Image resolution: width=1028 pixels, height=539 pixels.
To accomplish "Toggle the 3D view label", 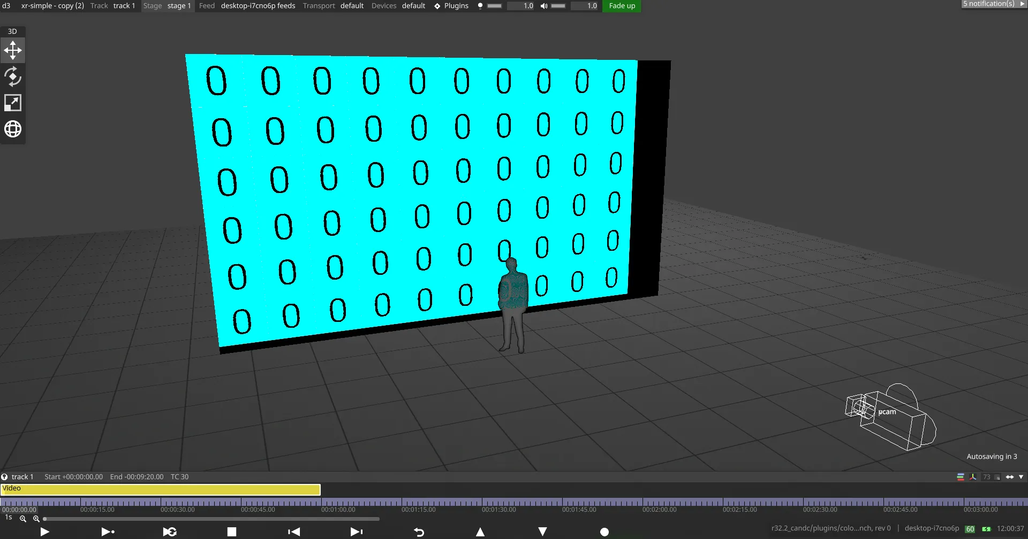I will [12, 31].
